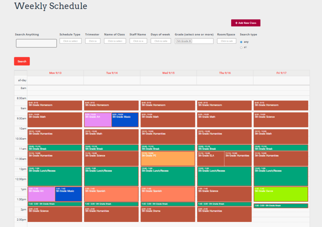
Task: Open Monday's Homeroom class block
Action: pyautogui.click(x=55, y=105)
